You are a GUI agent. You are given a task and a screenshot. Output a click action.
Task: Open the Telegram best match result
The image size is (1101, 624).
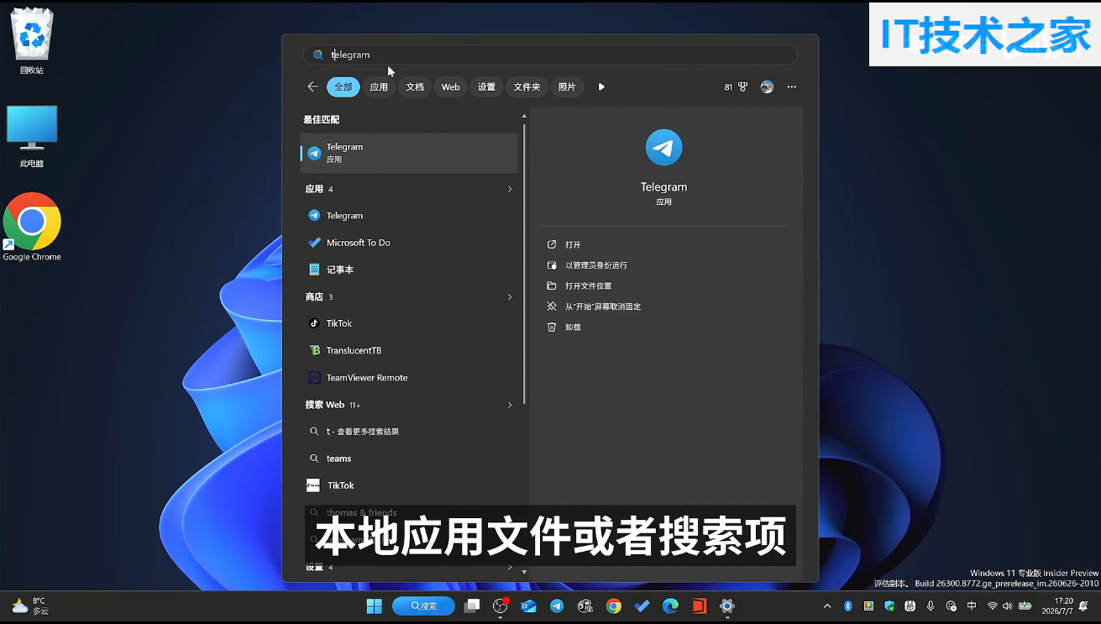pyautogui.click(x=409, y=153)
